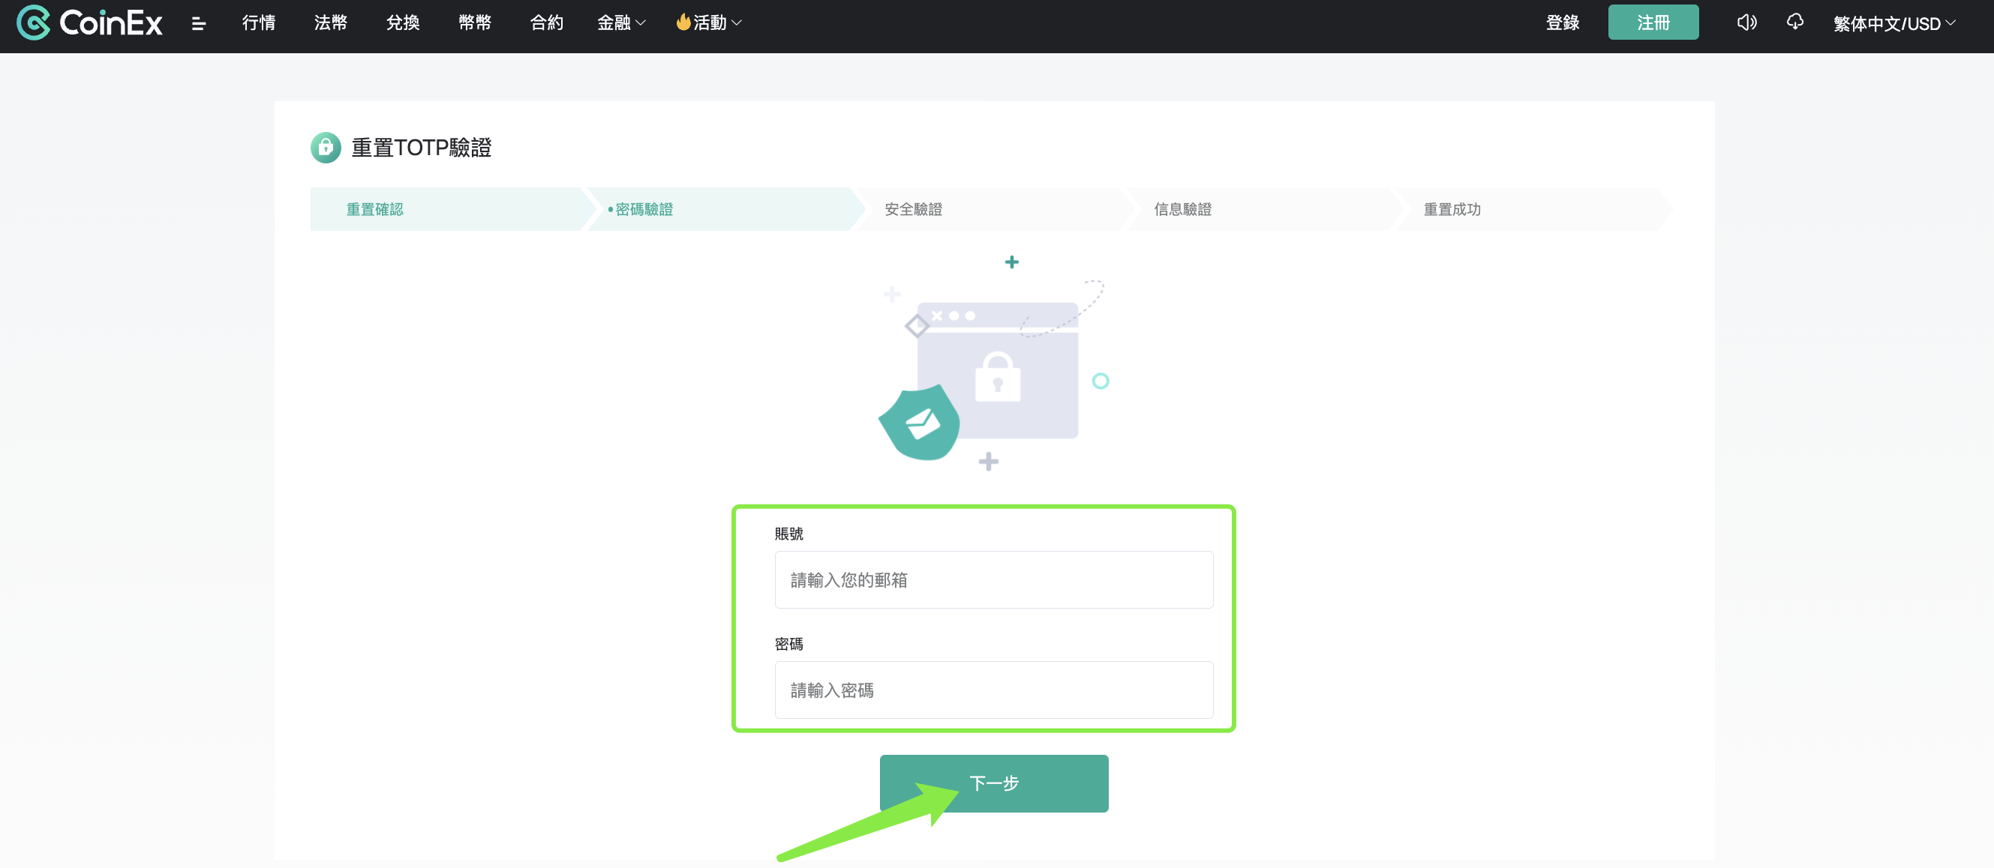
Task: Open the 合約 contracts menu
Action: [546, 23]
